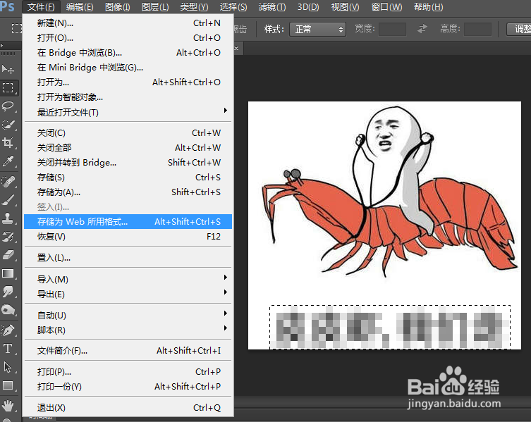Image resolution: width=531 pixels, height=422 pixels.
Task: Open the 视图(V) menu
Action: [x=345, y=7]
